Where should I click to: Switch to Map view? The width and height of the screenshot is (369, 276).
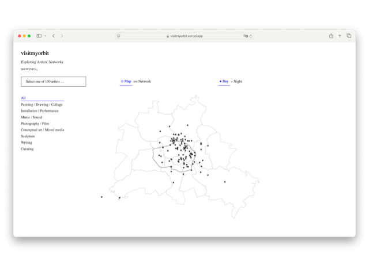[x=126, y=82]
